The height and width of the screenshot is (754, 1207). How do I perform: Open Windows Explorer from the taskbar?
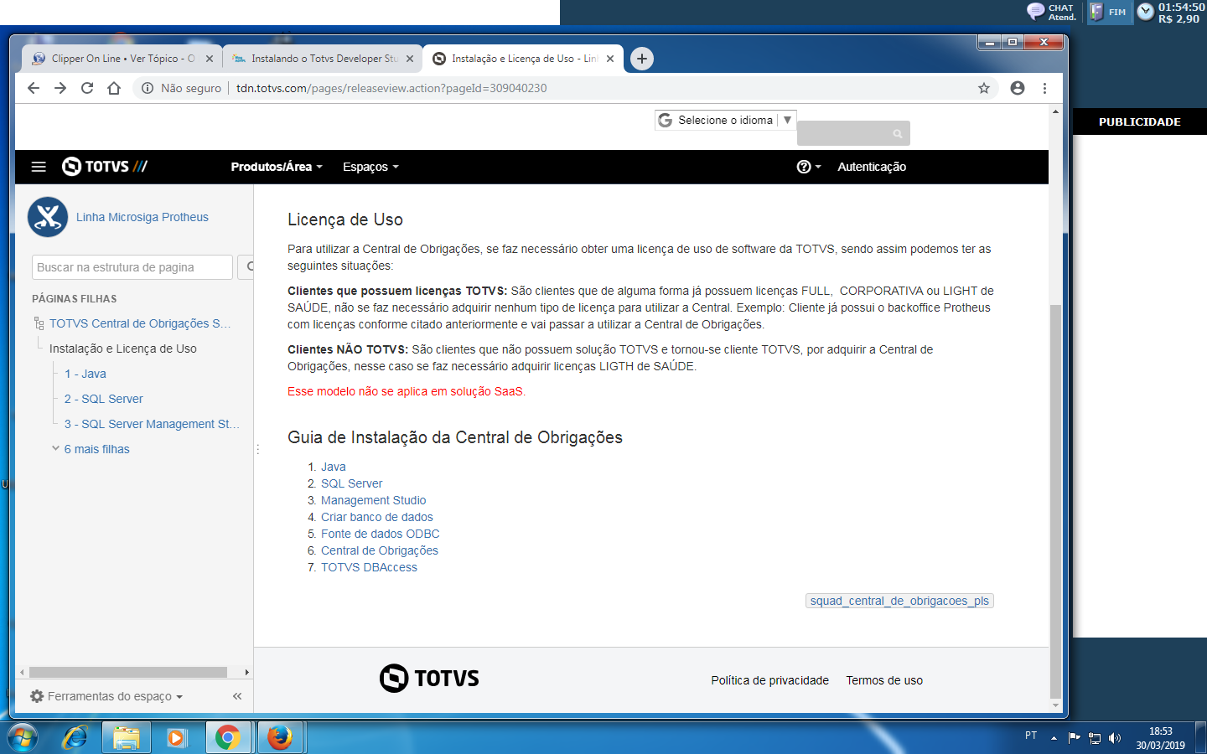(127, 738)
